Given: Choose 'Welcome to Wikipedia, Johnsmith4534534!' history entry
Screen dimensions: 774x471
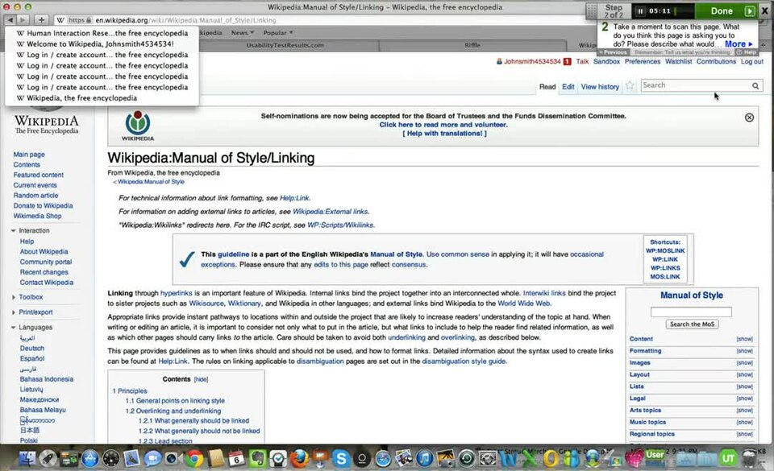Looking at the screenshot, I should pyautogui.click(x=102, y=43).
